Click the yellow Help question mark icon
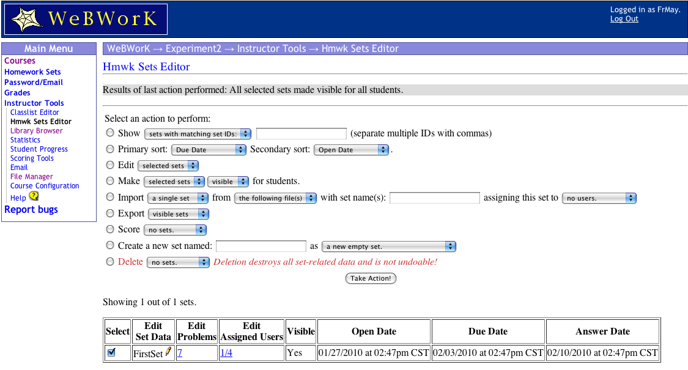The image size is (688, 370). click(34, 196)
